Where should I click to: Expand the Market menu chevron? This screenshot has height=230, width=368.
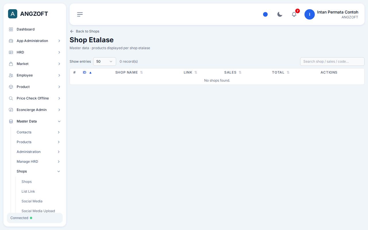coord(59,64)
